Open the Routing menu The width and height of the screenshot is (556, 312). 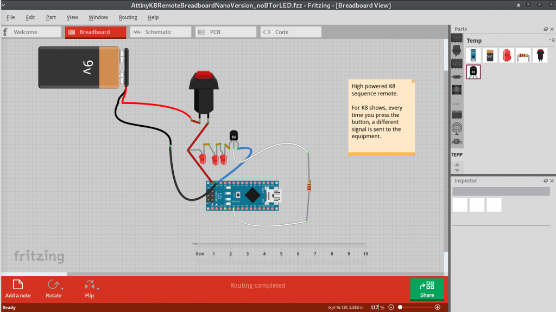click(128, 17)
